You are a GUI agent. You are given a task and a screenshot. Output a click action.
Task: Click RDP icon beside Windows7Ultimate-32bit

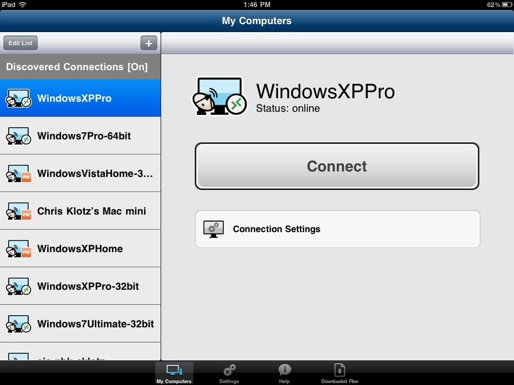[x=19, y=324]
